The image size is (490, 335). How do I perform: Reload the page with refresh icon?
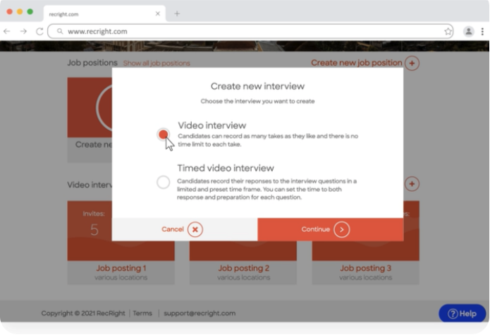(39, 31)
